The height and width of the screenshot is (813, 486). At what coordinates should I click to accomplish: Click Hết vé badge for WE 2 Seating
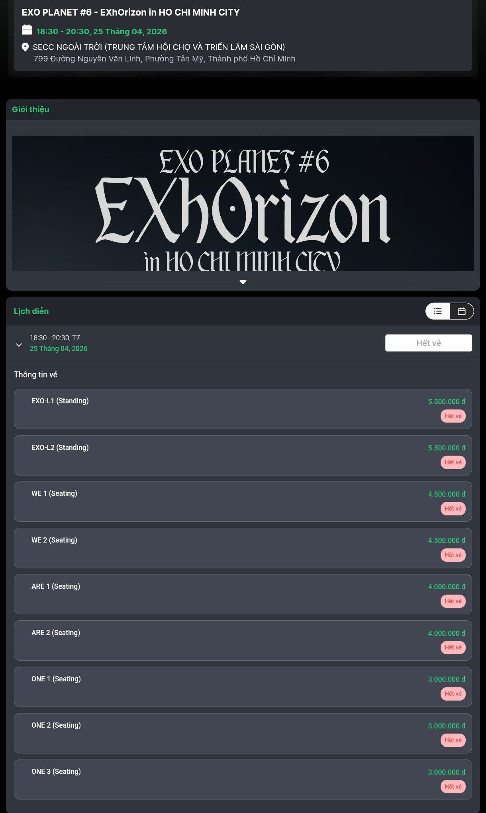click(453, 555)
